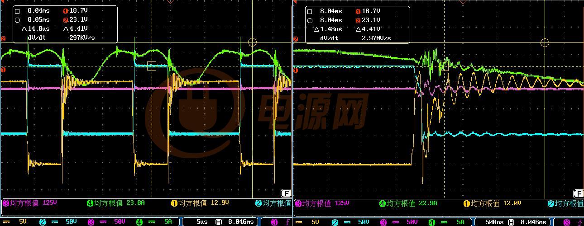This screenshot has width=584, height=226.
Task: Click the 2.97MV/s dV/dt readout
Action: pyautogui.click(x=376, y=38)
